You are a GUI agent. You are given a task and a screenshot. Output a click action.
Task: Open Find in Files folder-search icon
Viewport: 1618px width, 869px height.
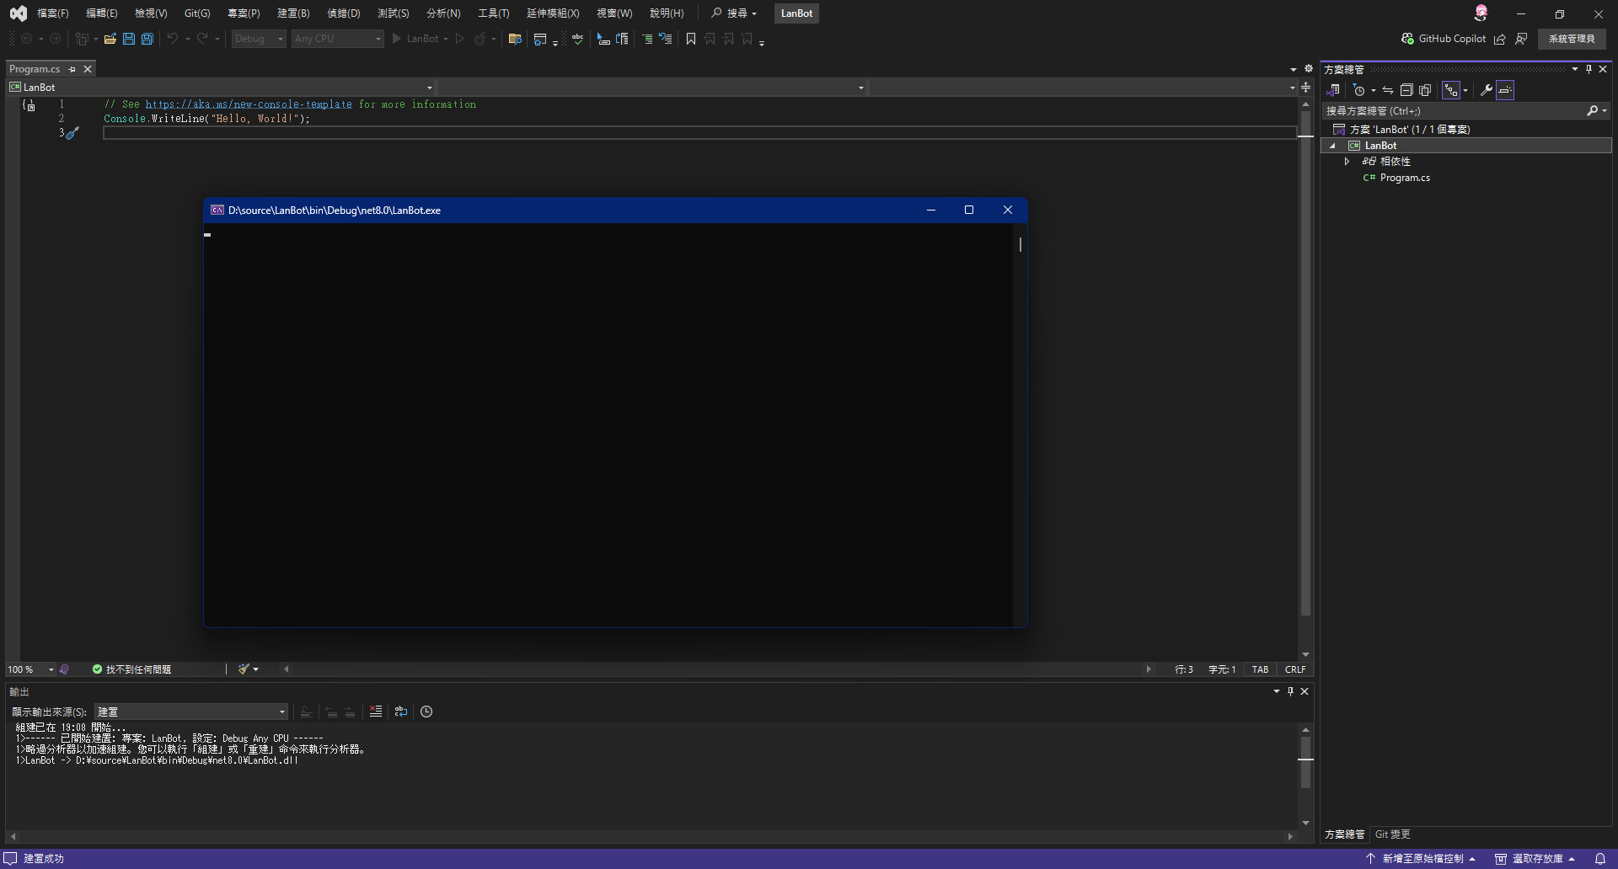click(x=515, y=39)
